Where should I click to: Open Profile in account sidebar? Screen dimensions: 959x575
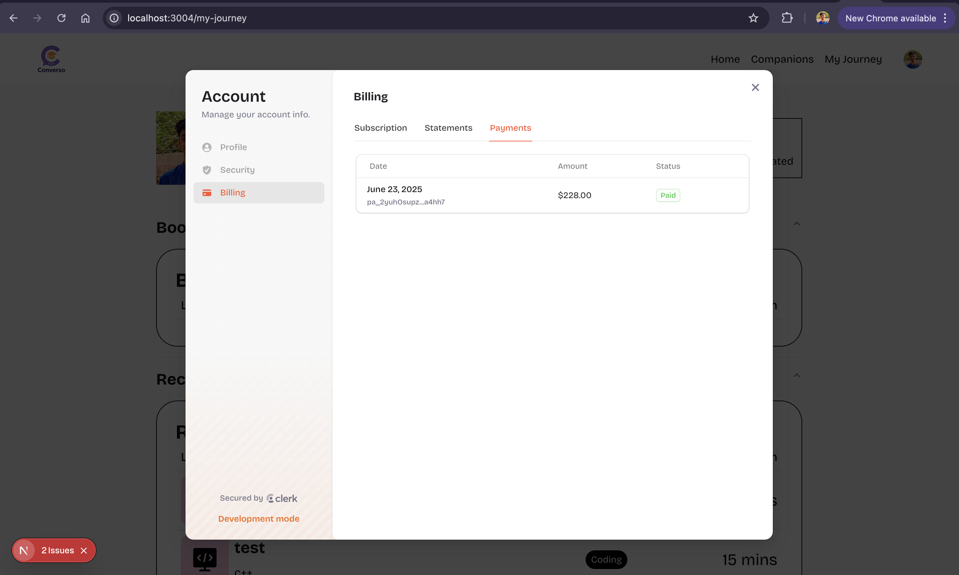click(x=233, y=147)
